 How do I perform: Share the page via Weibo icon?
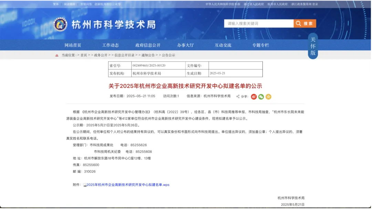pos(254,97)
